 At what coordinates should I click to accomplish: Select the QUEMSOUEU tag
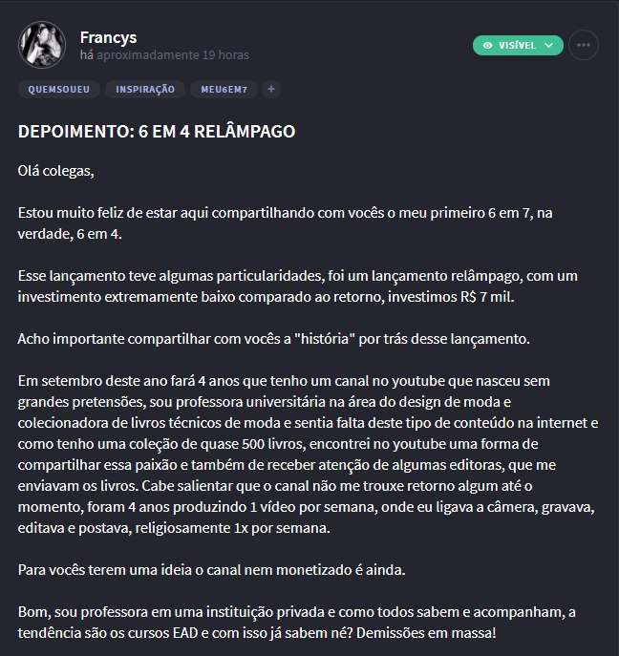(x=59, y=90)
